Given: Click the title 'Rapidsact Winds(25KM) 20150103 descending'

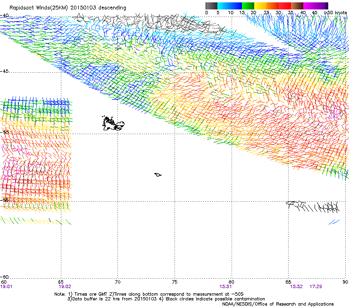Looking at the screenshot, I should 67,8.
